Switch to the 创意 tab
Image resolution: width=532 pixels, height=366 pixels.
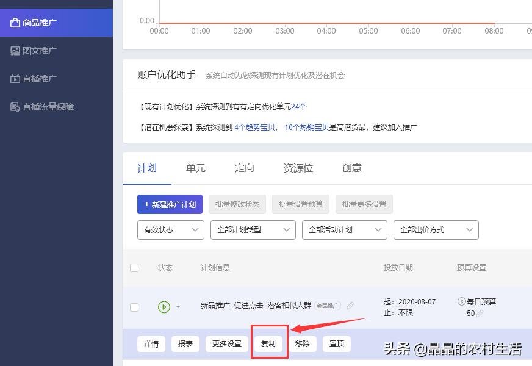pyautogui.click(x=352, y=168)
